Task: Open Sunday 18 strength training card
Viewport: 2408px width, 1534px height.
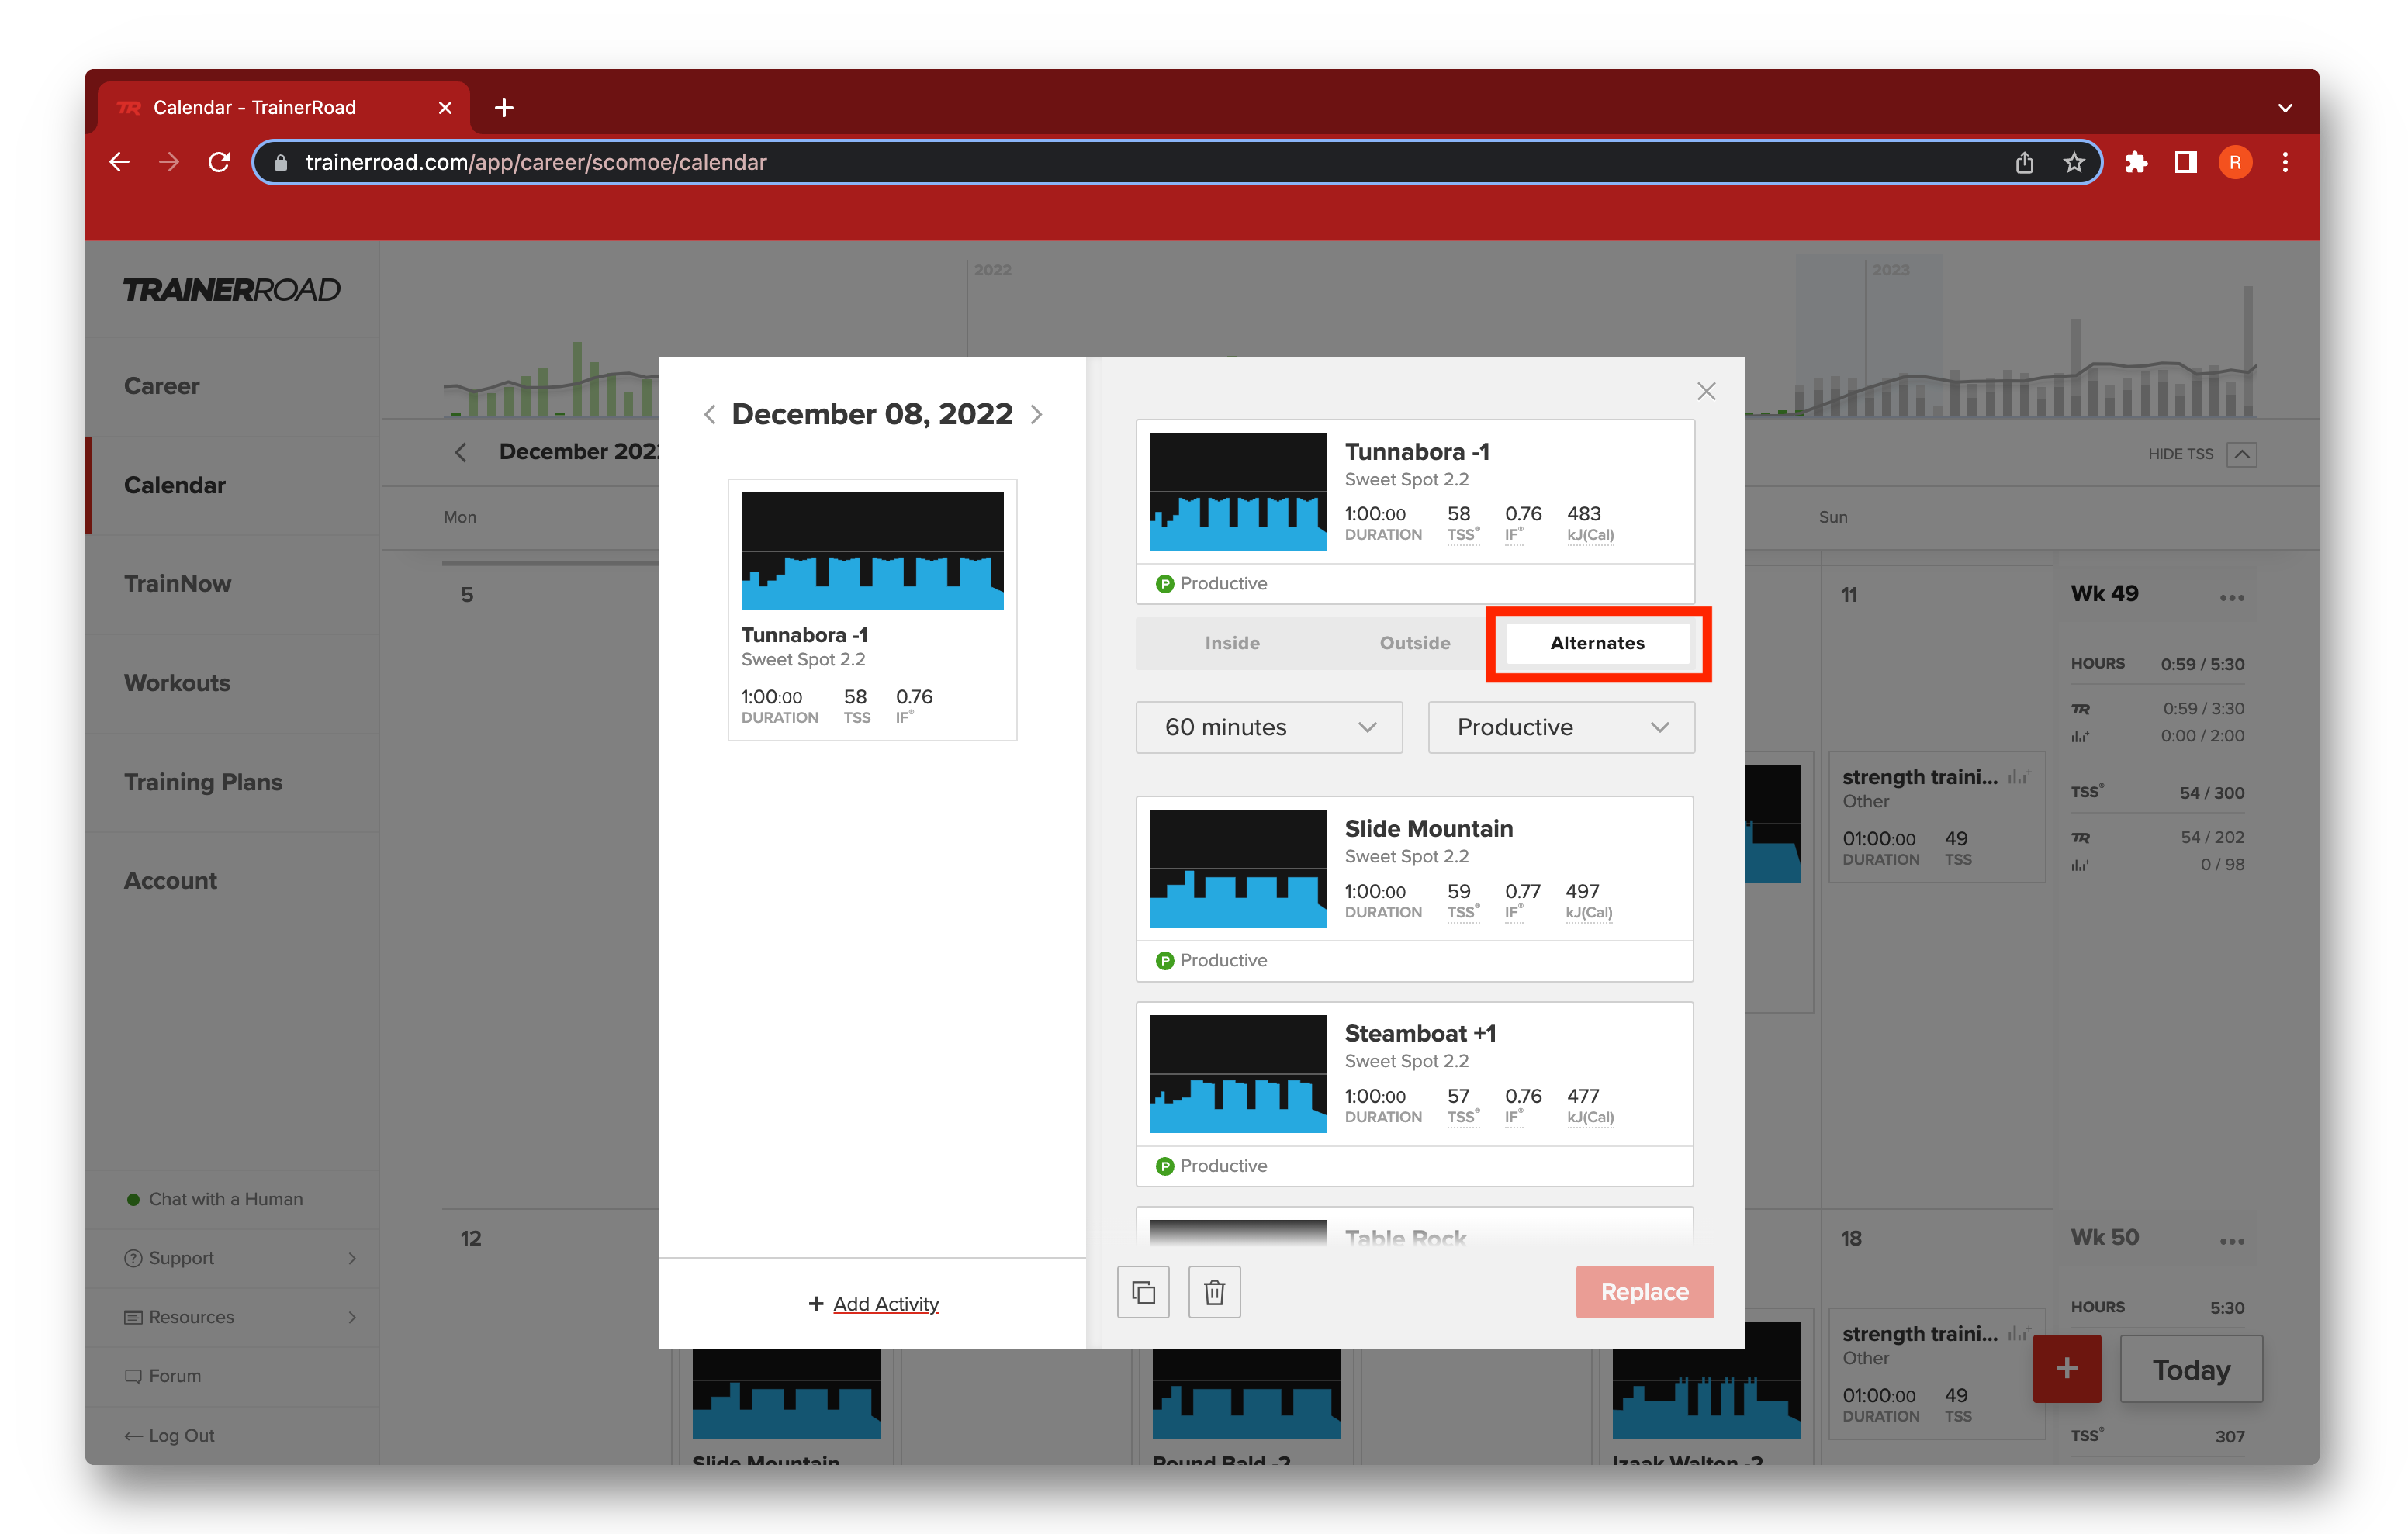Action: coord(1936,1373)
